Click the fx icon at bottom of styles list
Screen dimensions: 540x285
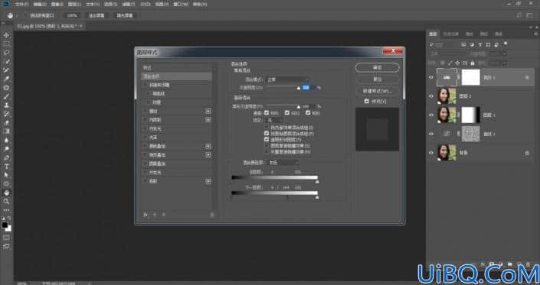(x=146, y=215)
